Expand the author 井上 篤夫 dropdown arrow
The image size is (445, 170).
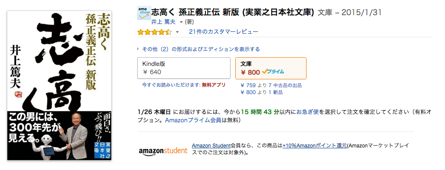[181, 22]
